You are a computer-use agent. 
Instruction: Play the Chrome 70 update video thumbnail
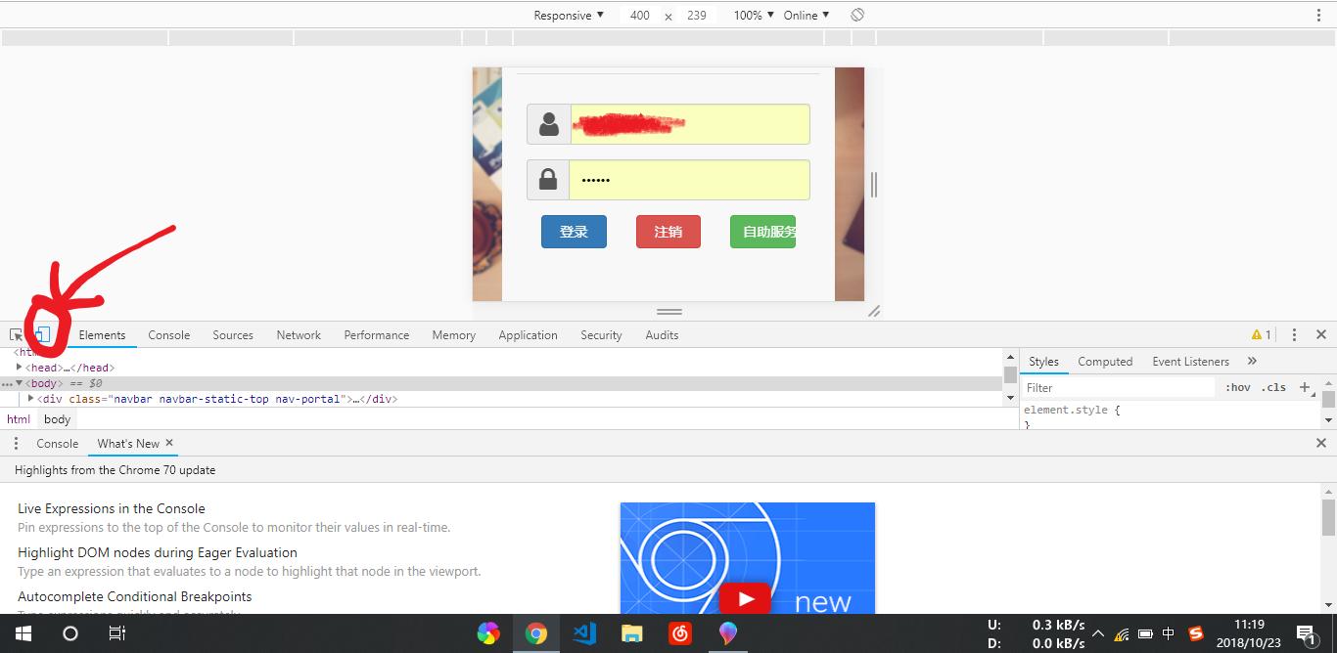[747, 598]
